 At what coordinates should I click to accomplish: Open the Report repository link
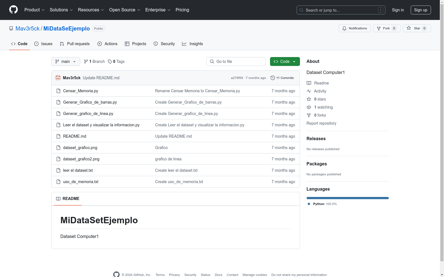point(321,123)
